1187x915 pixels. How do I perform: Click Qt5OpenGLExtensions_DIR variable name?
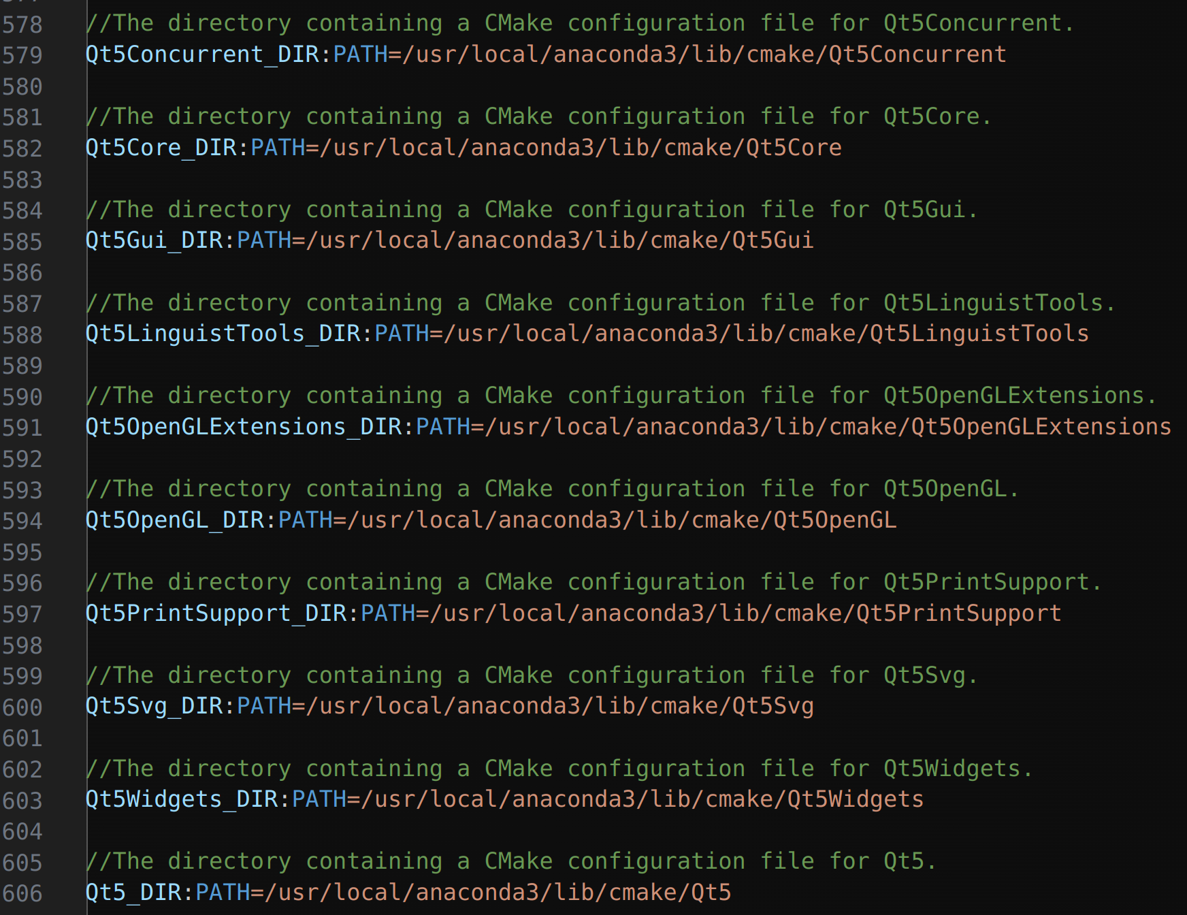[244, 427]
